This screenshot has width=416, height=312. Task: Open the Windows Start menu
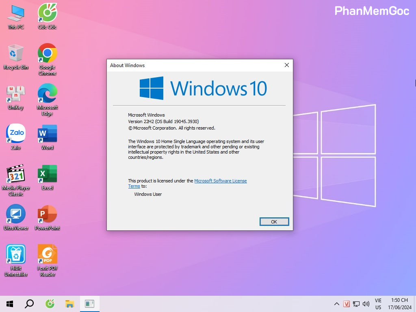(x=10, y=303)
